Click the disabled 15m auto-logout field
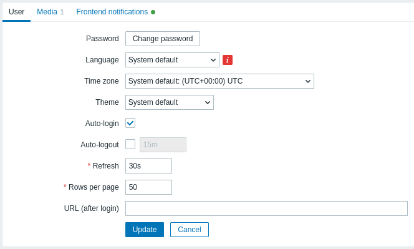The image size is (414, 249). point(163,145)
